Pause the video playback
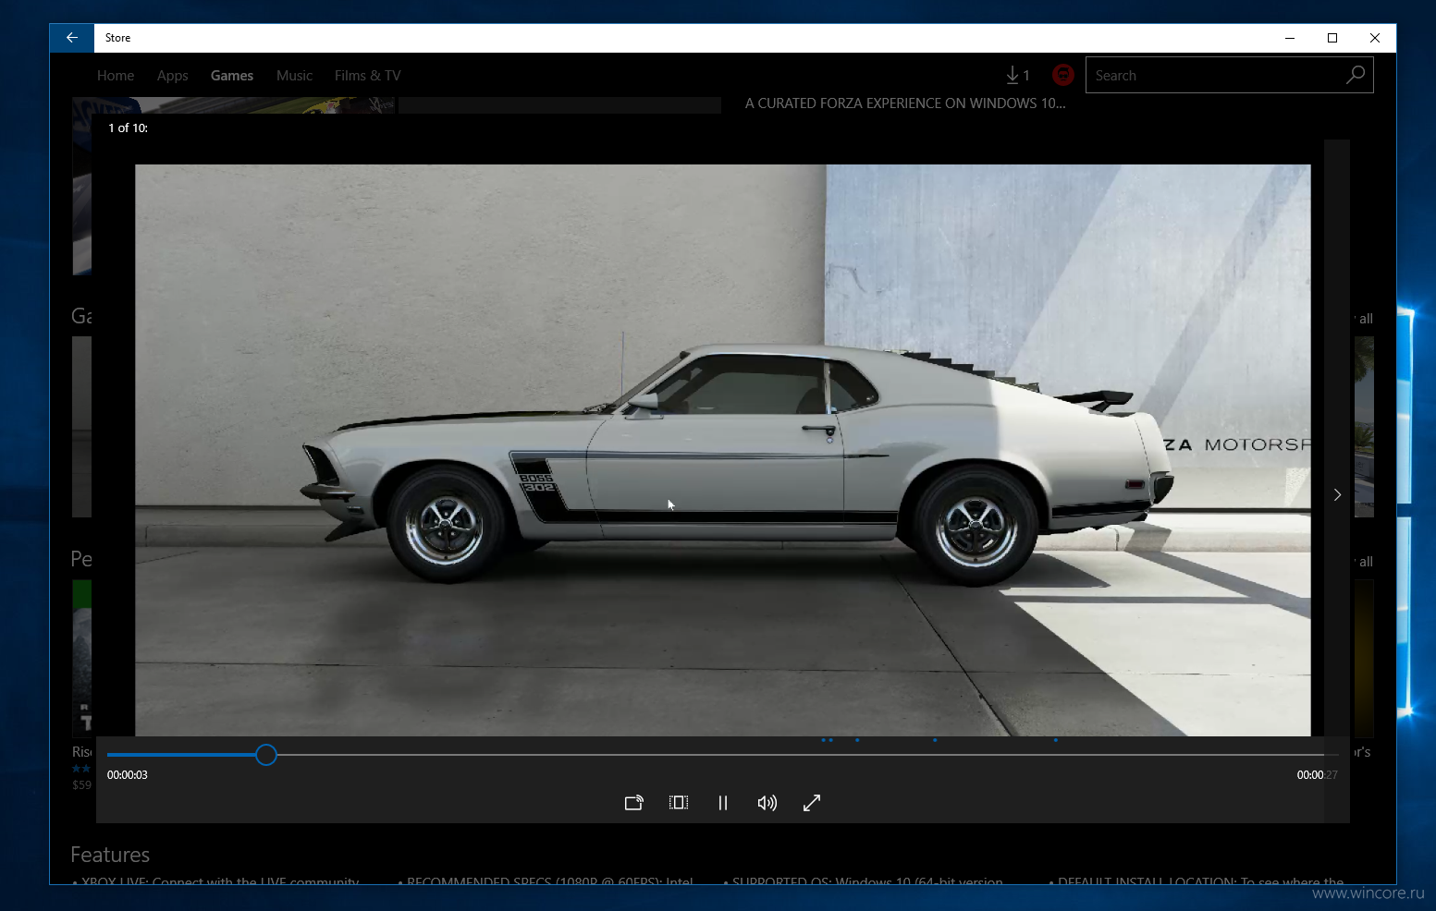 tap(723, 803)
